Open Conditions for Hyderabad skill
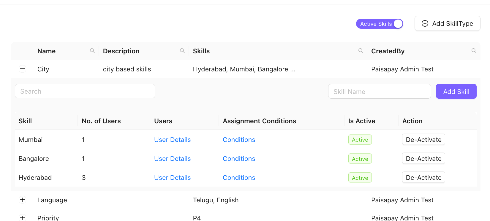The image size is (490, 221). click(x=239, y=177)
